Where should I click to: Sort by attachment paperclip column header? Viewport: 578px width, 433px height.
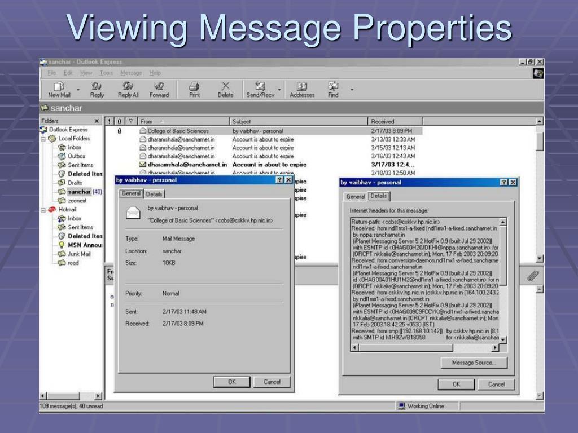click(120, 121)
